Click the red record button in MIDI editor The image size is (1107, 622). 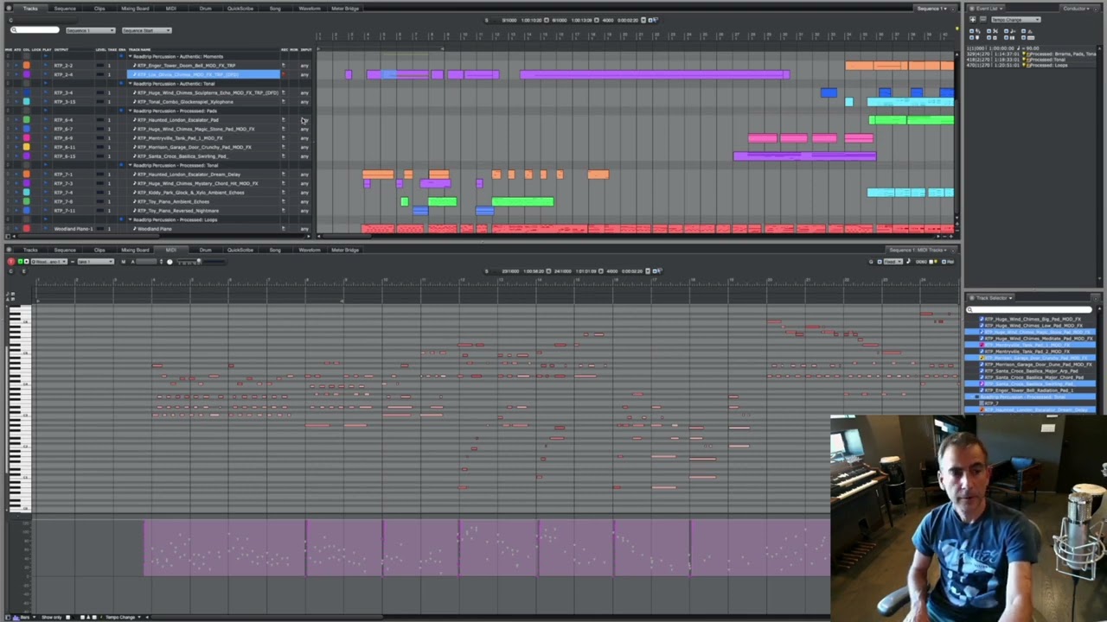pos(11,262)
